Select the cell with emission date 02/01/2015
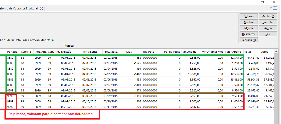281x124 pixels. (x=68, y=58)
